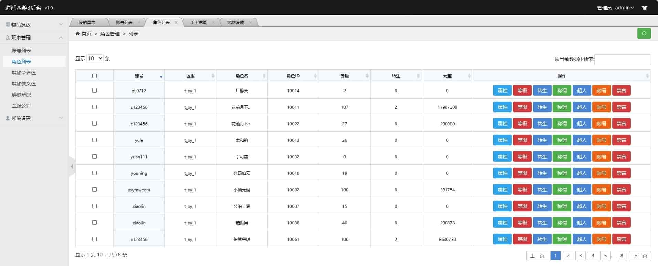Go to page 3 in pagination
658x266 pixels.
coord(580,255)
